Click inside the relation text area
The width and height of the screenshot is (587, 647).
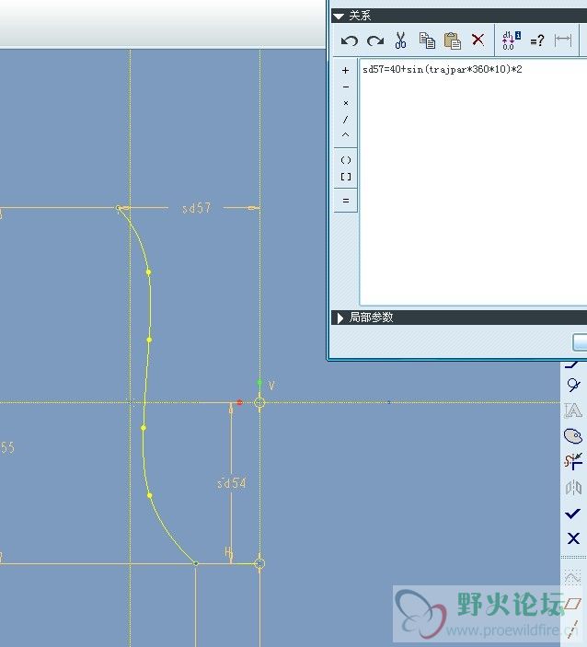pyautogui.click(x=473, y=181)
